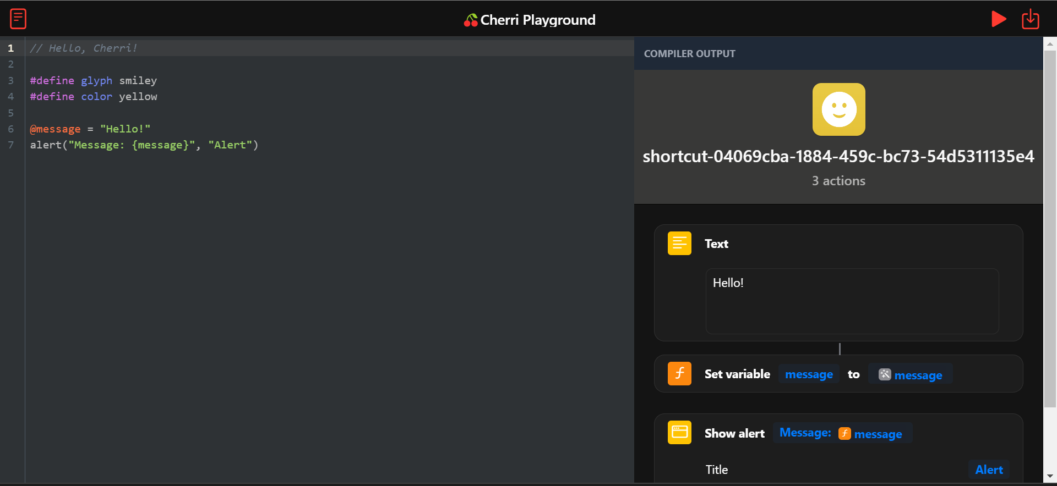This screenshot has height=486, width=1057.
Task: Click the COMPILER OUTPUT header
Action: (690, 54)
